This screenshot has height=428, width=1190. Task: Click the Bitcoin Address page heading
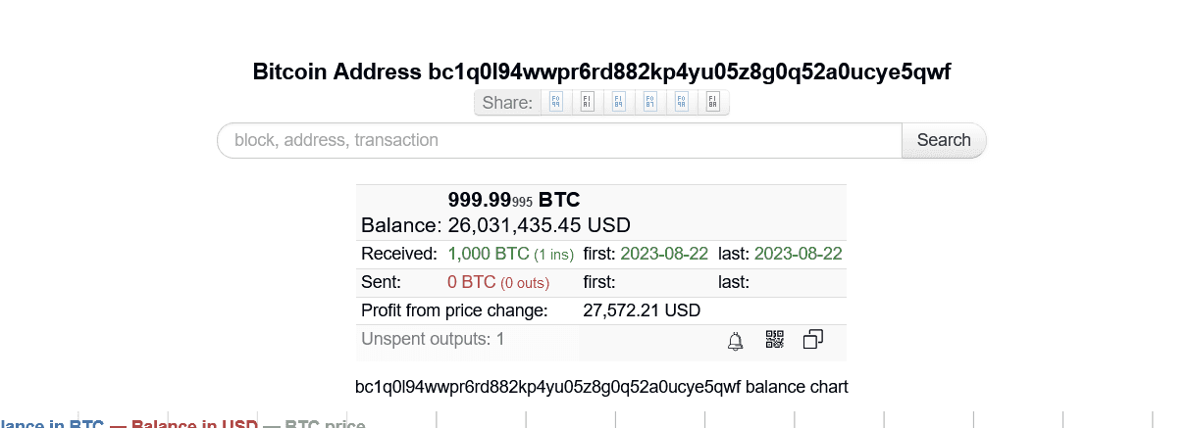601,71
